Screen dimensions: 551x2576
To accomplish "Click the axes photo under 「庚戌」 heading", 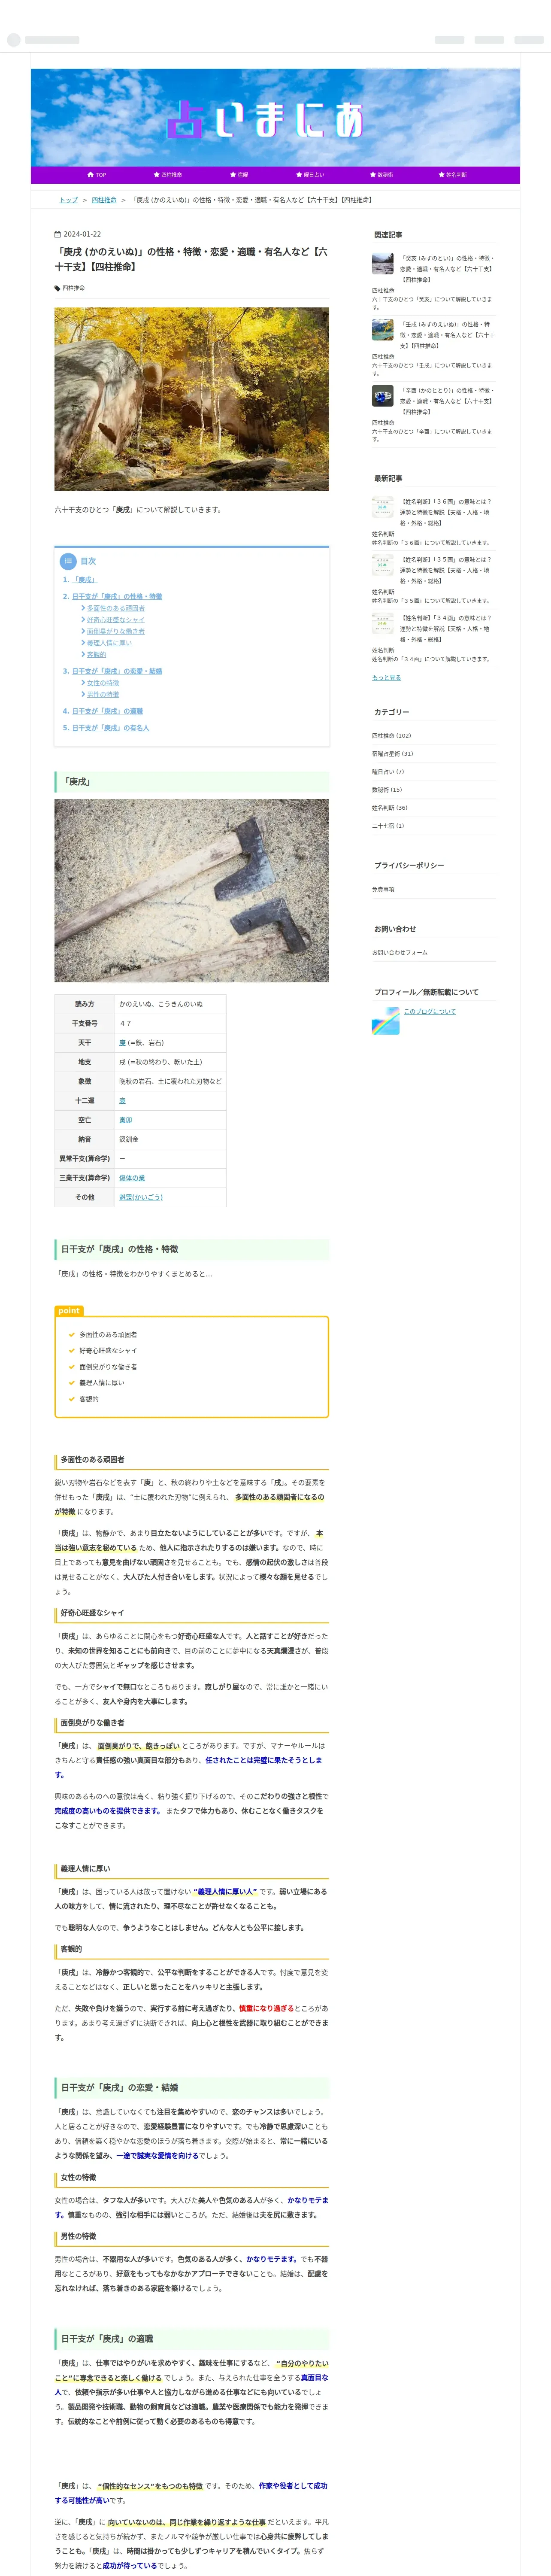I will point(191,891).
